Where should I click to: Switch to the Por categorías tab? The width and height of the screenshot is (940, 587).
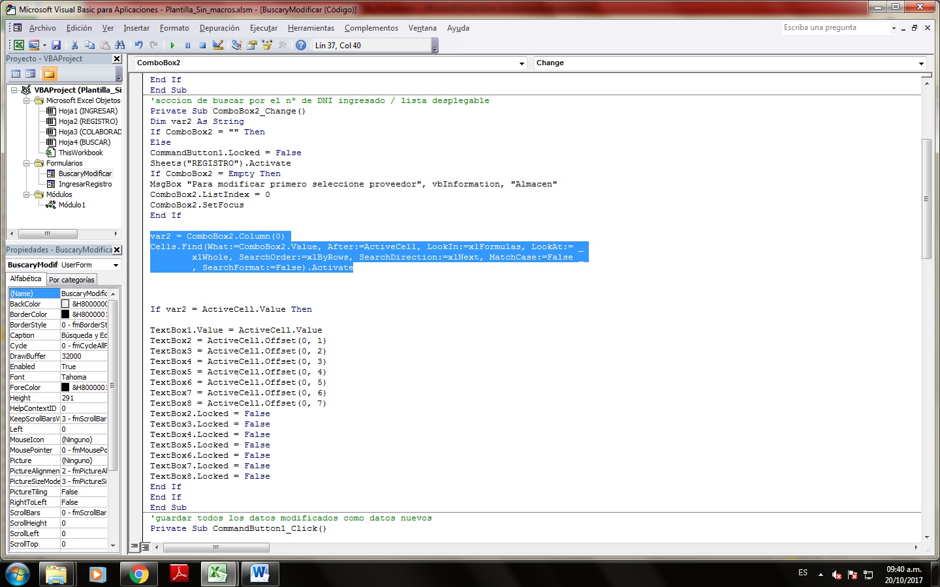click(72, 280)
